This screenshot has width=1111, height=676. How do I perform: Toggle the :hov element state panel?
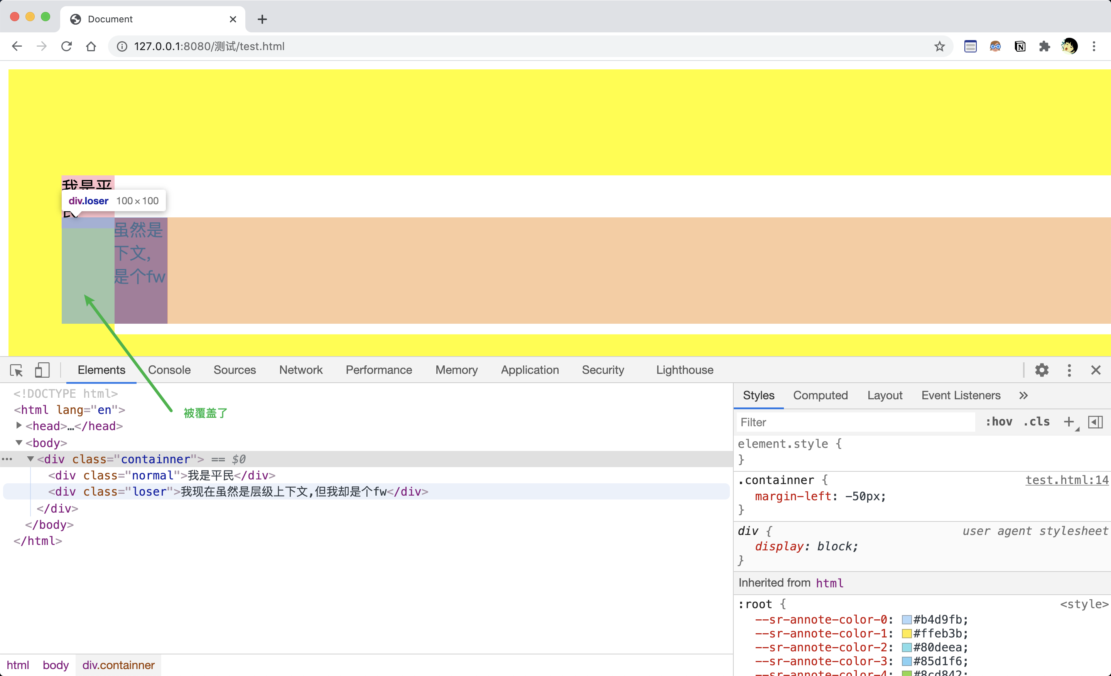999,422
